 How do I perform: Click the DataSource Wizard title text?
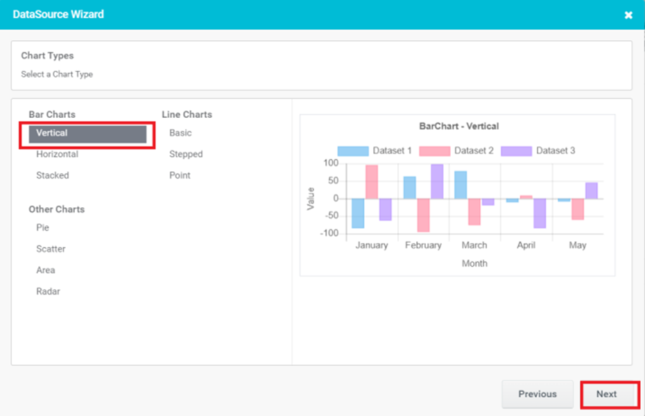(x=58, y=15)
